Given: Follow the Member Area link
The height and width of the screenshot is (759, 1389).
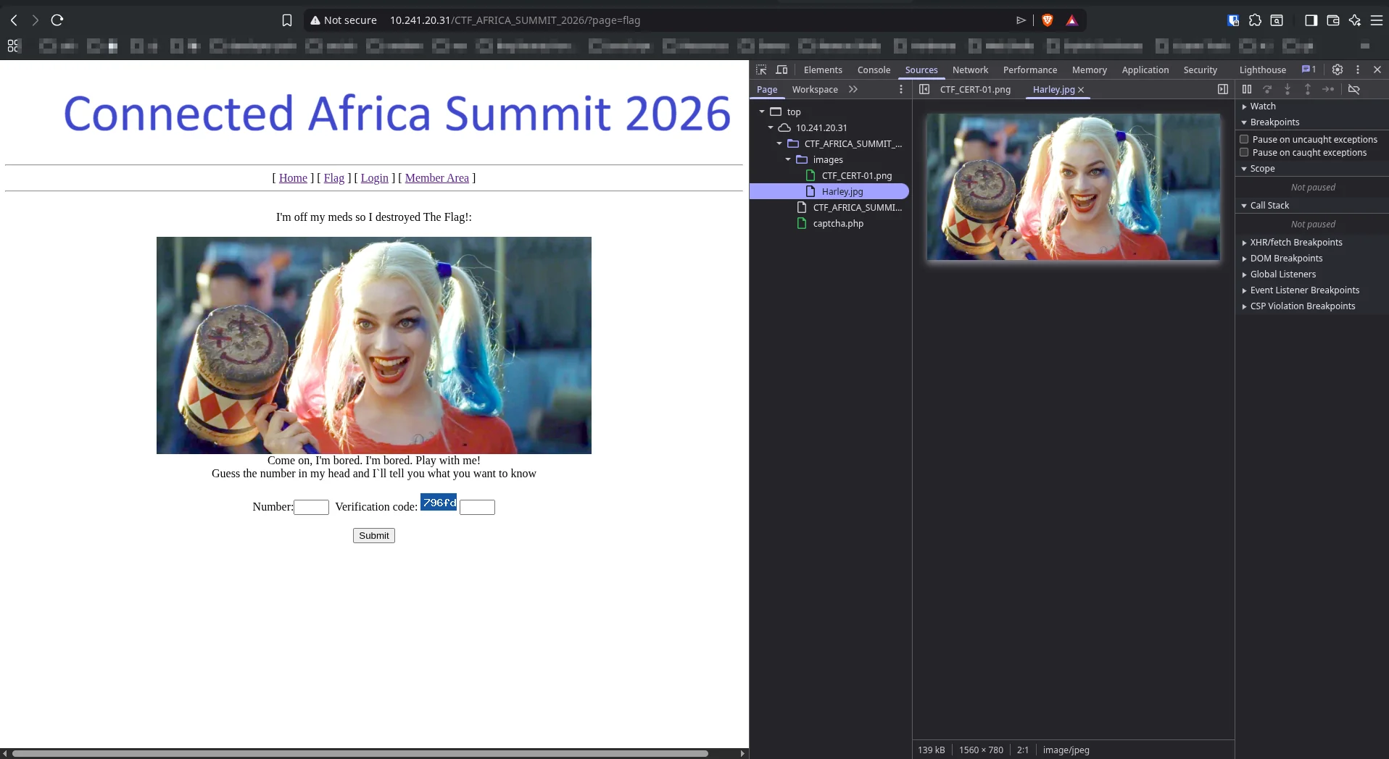Looking at the screenshot, I should [436, 177].
